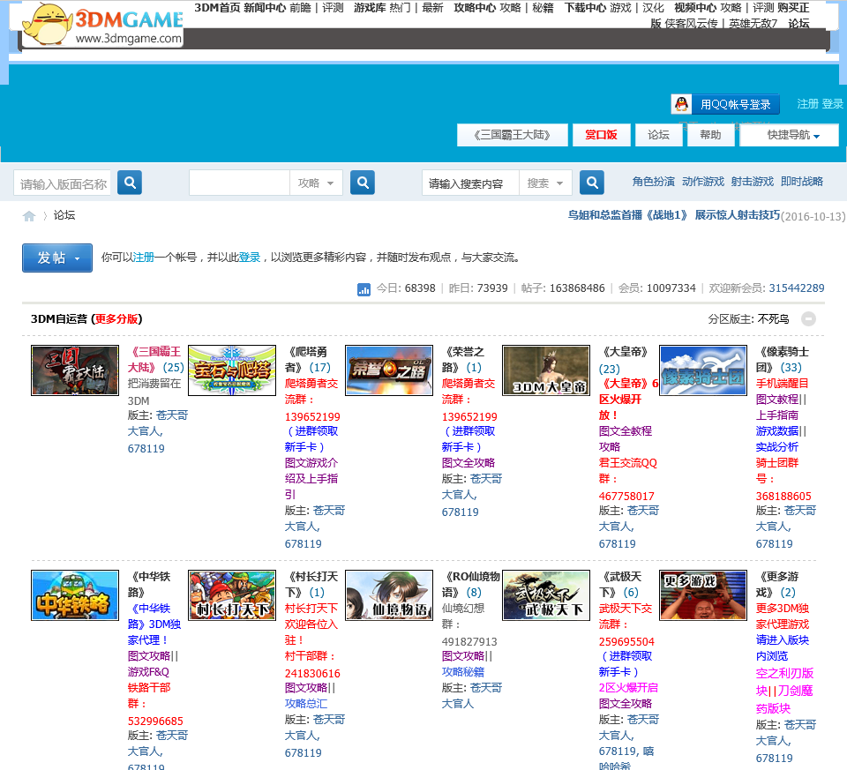Click 攻略总汇 link under 村长打天下
This screenshot has height=770, width=847.
pyautogui.click(x=306, y=704)
